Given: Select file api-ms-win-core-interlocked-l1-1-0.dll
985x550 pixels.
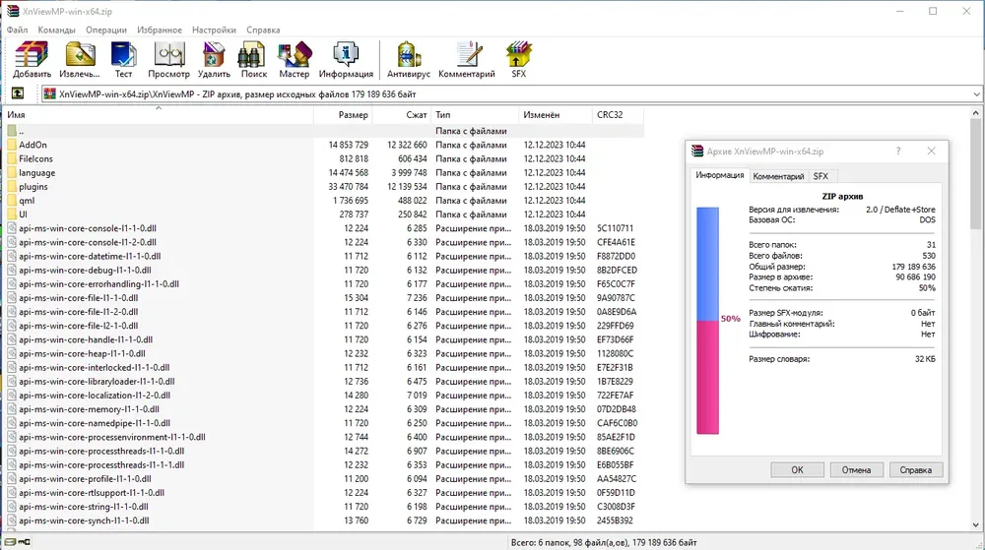Looking at the screenshot, I should click(94, 368).
